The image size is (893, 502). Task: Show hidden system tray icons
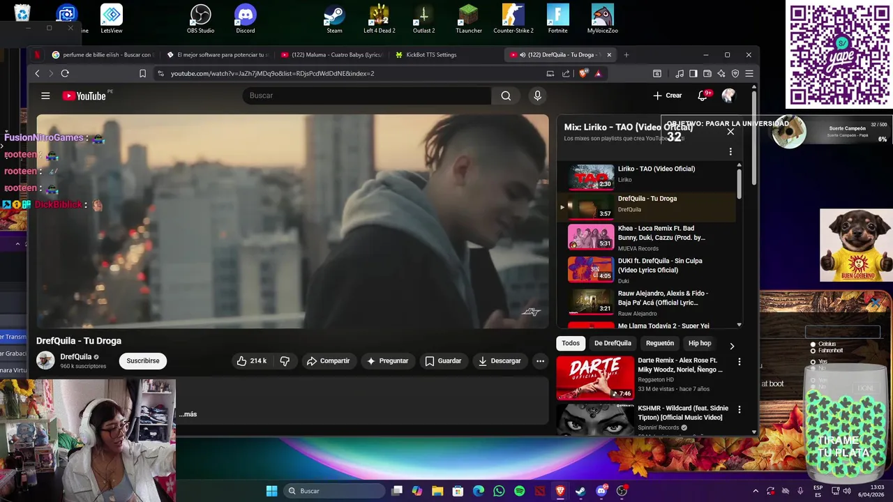[755, 491]
